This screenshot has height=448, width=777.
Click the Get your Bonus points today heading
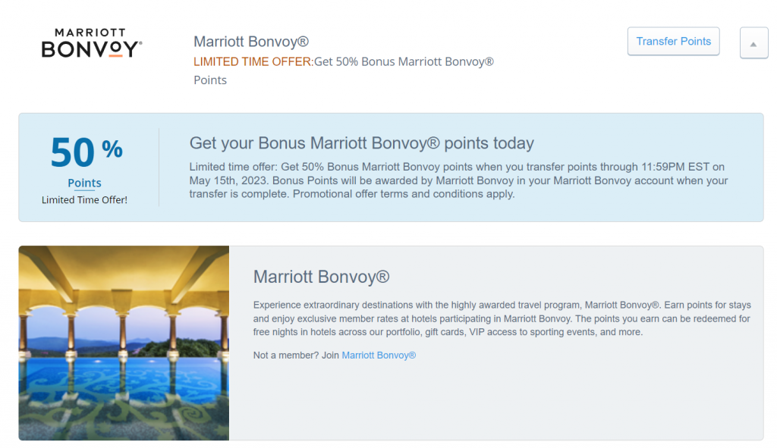tap(361, 143)
